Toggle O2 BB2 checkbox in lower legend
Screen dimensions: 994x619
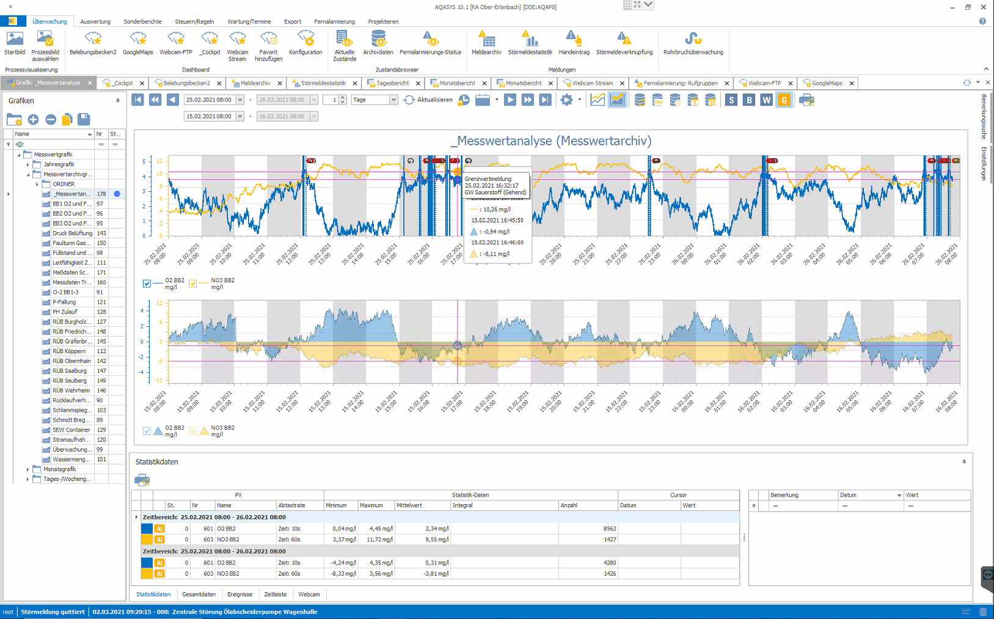coord(147,431)
